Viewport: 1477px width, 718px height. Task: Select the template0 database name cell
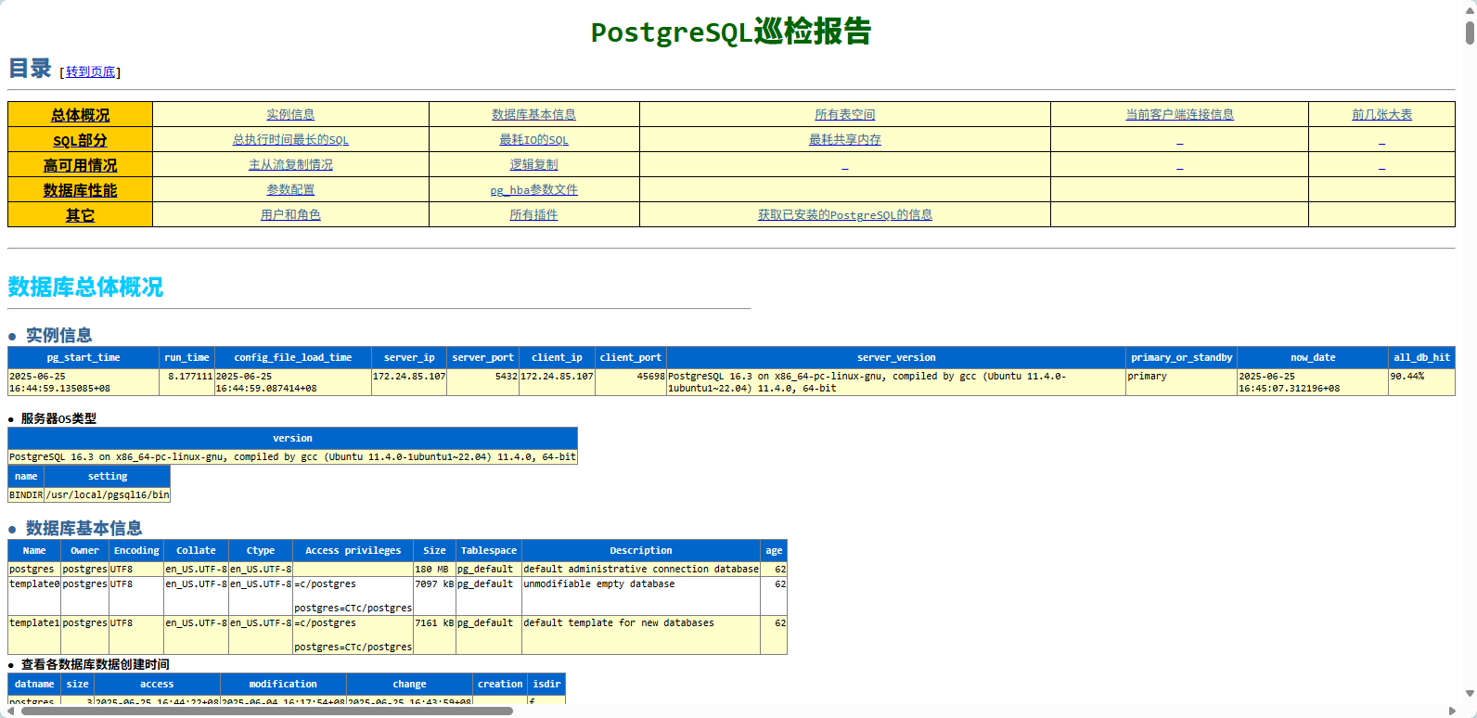(34, 596)
